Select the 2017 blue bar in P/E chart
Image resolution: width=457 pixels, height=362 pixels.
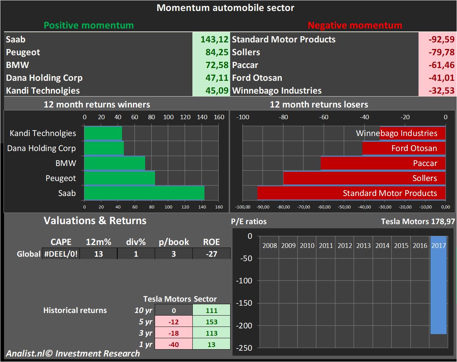tap(439, 285)
